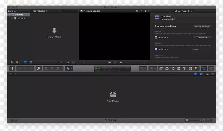This screenshot has width=223, height=131.
Task: Click the Timeline Index button
Action: pos(14,120)
